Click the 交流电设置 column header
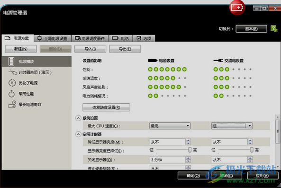 point(228,61)
